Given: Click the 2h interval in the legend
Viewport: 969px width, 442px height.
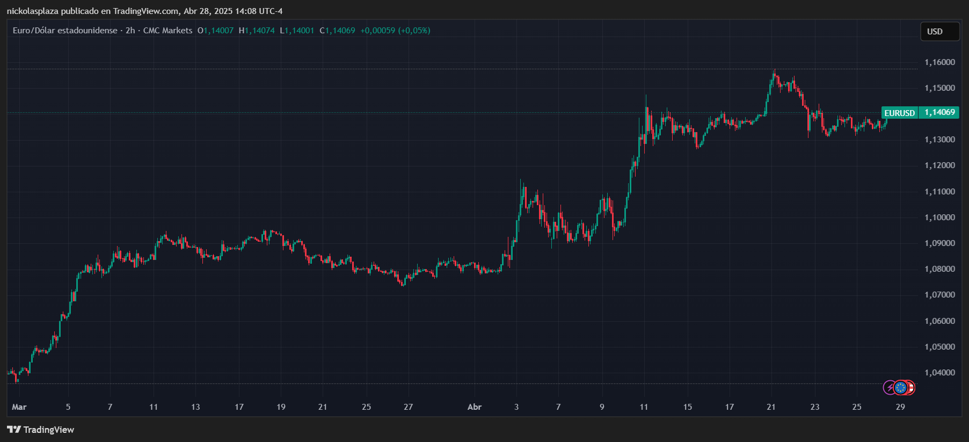Looking at the screenshot, I should (130, 31).
